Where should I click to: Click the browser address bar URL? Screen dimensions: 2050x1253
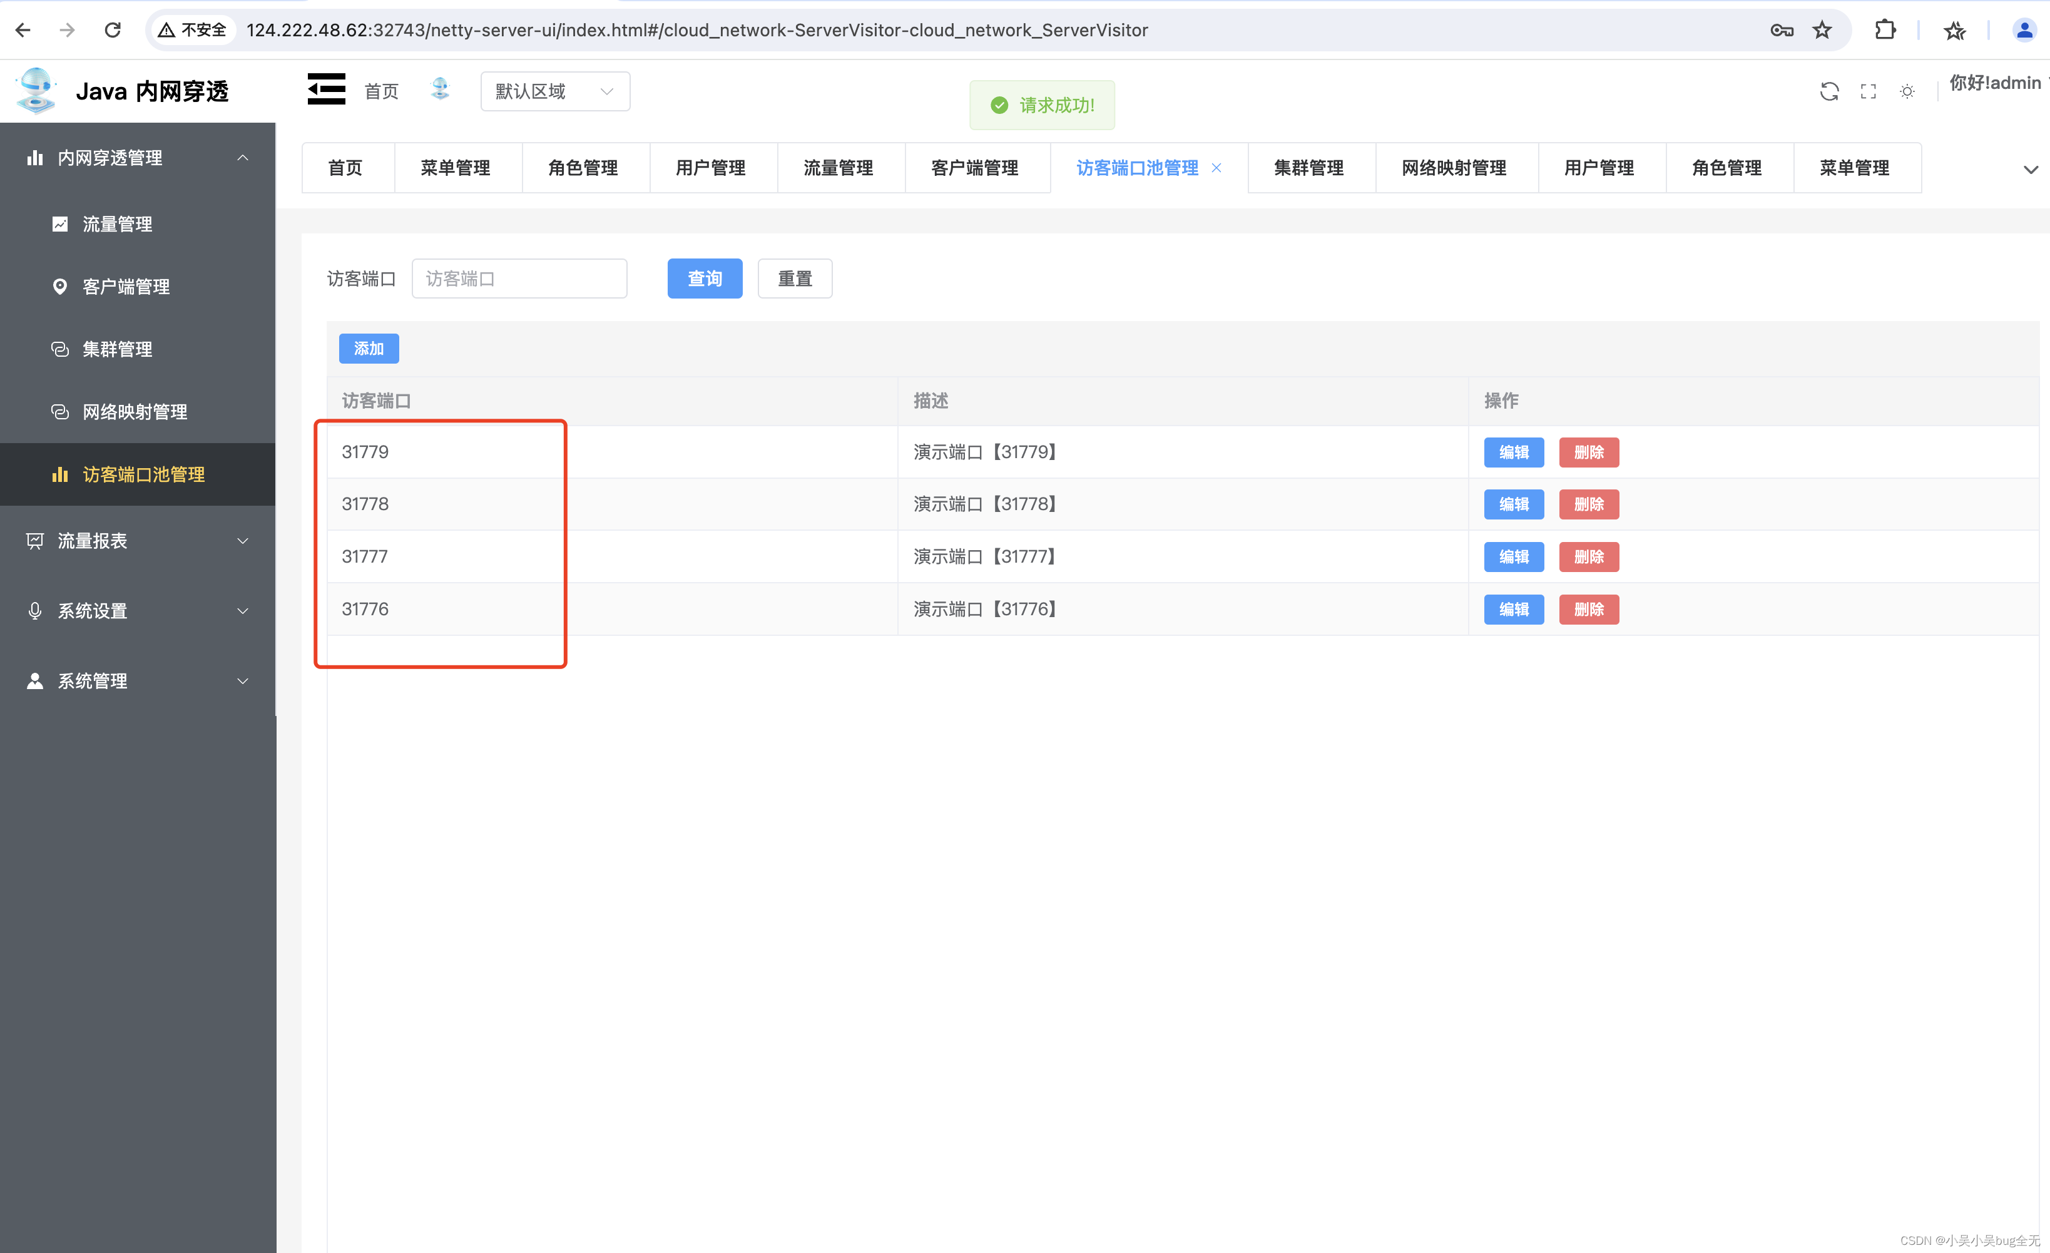click(697, 30)
